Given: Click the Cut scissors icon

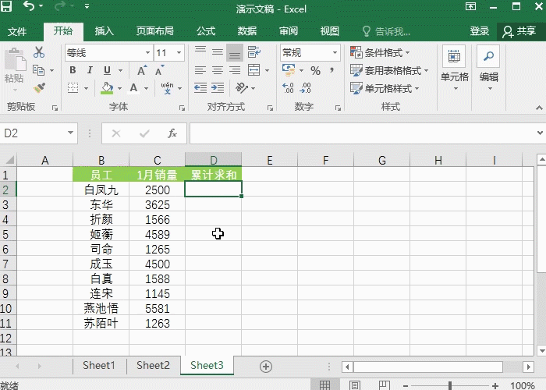Looking at the screenshot, I should [x=39, y=53].
